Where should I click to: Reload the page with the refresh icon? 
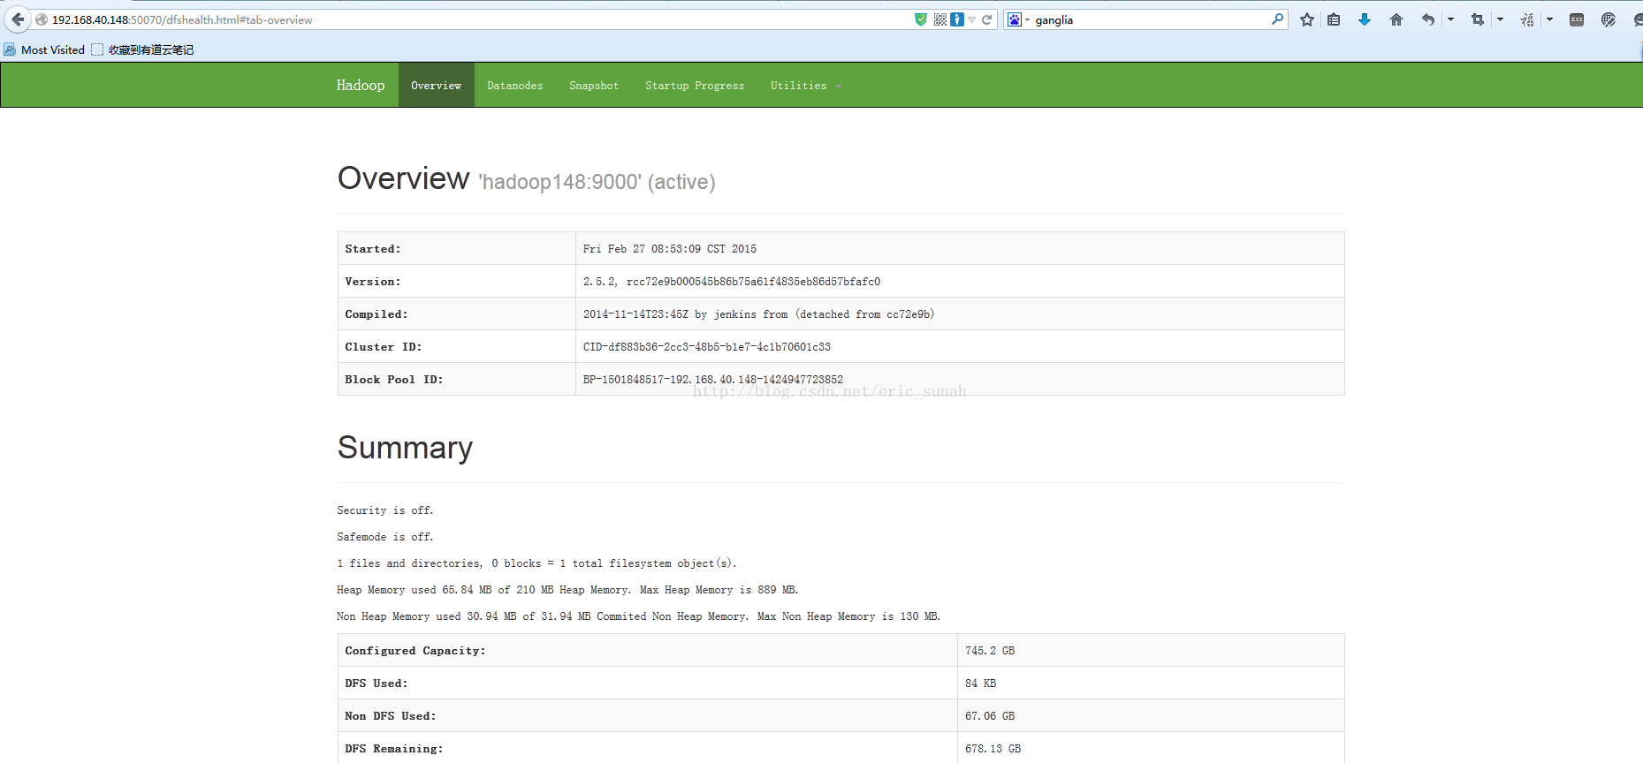[987, 19]
